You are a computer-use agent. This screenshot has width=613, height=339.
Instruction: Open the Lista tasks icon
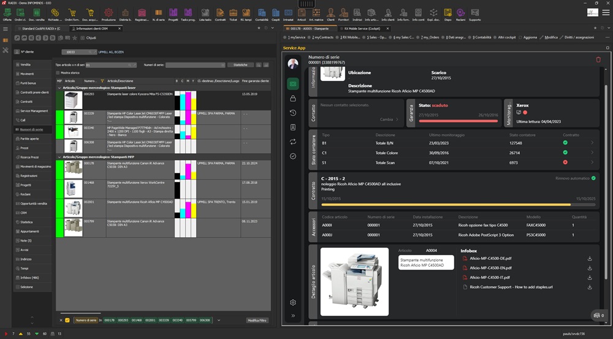point(205,13)
